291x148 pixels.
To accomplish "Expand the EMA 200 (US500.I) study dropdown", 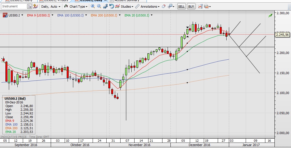I will point(120,15).
